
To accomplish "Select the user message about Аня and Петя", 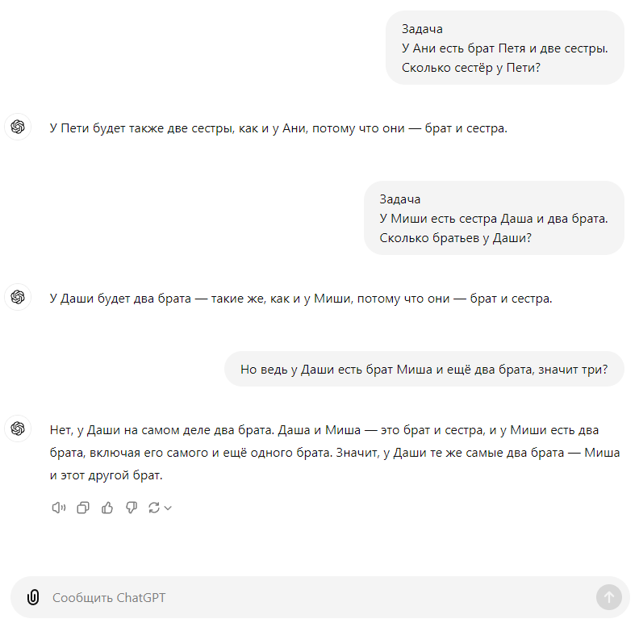I will pos(504,48).
